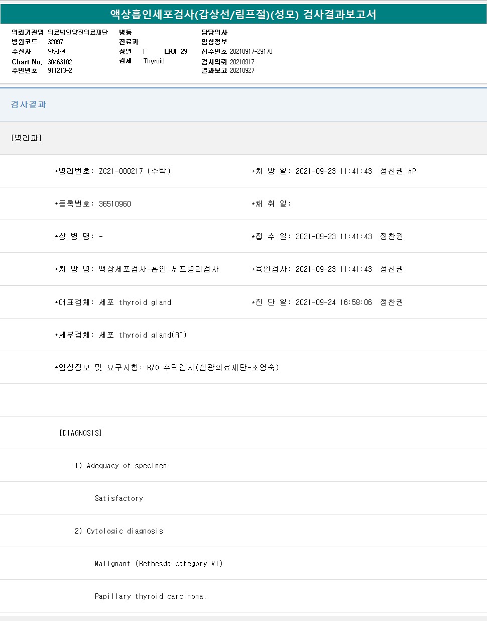
Task: Click the 검사결과 section heading
Action: (28, 105)
